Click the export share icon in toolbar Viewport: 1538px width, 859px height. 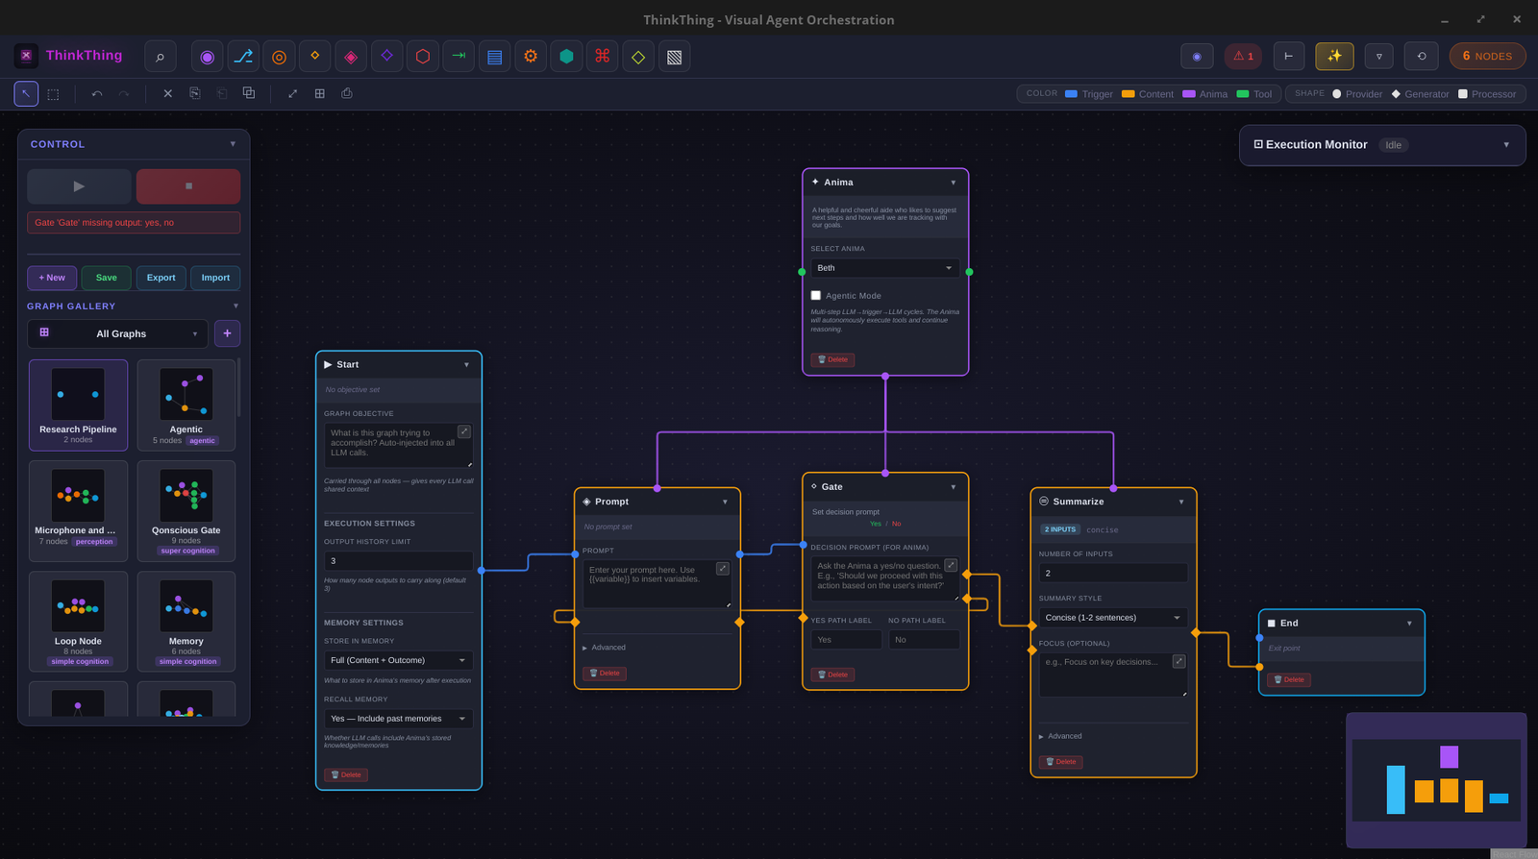coord(347,93)
